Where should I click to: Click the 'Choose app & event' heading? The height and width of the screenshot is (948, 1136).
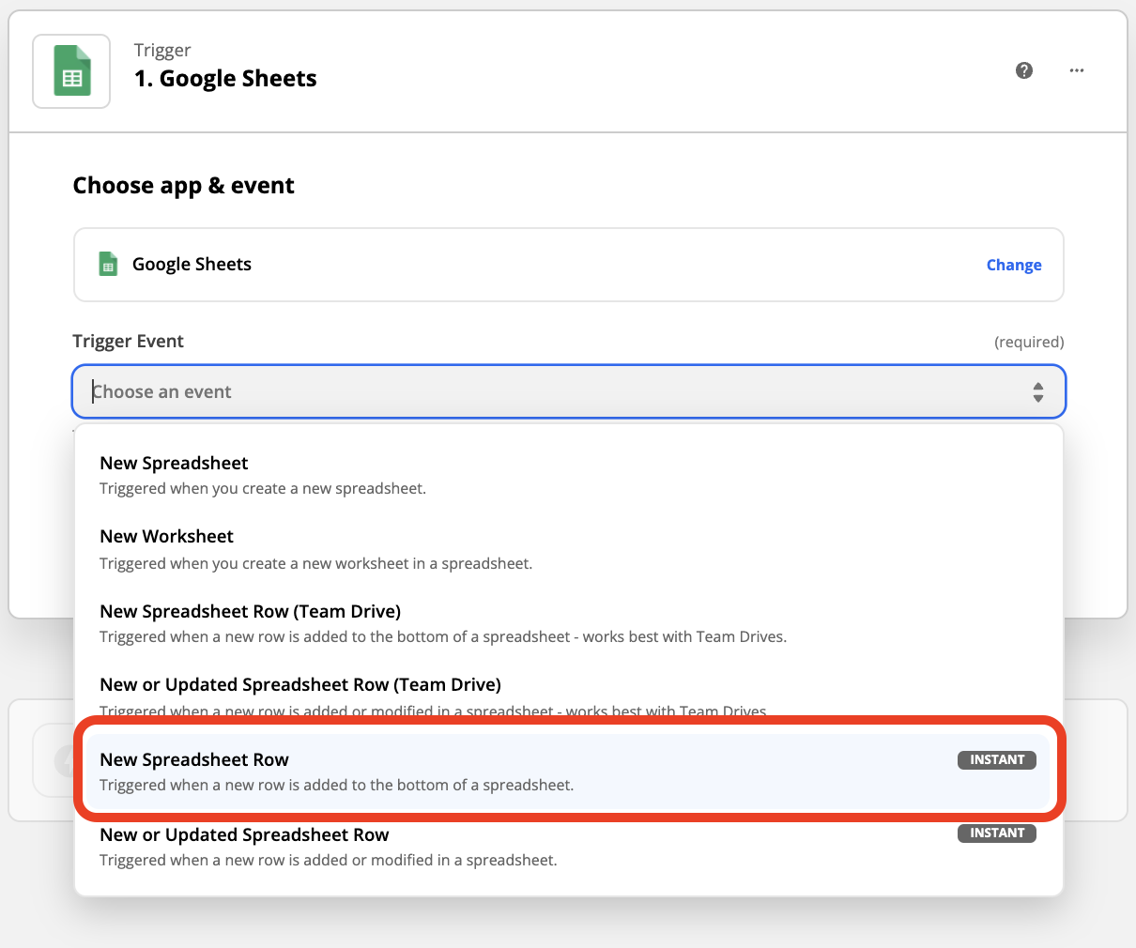184,186
